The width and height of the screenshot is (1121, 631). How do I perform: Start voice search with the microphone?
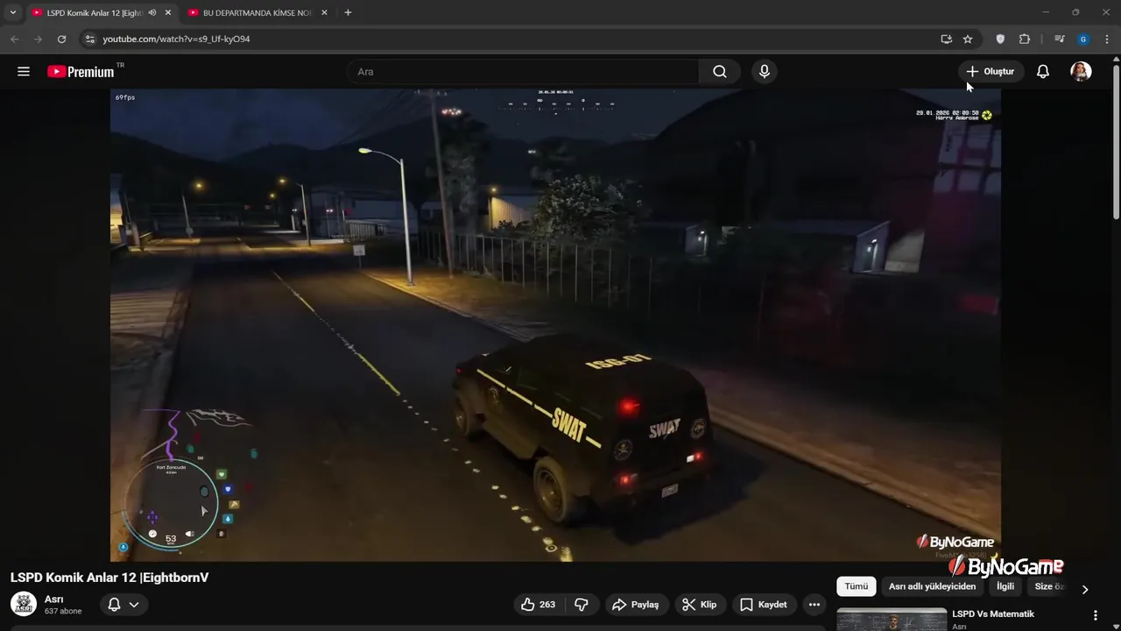click(765, 72)
